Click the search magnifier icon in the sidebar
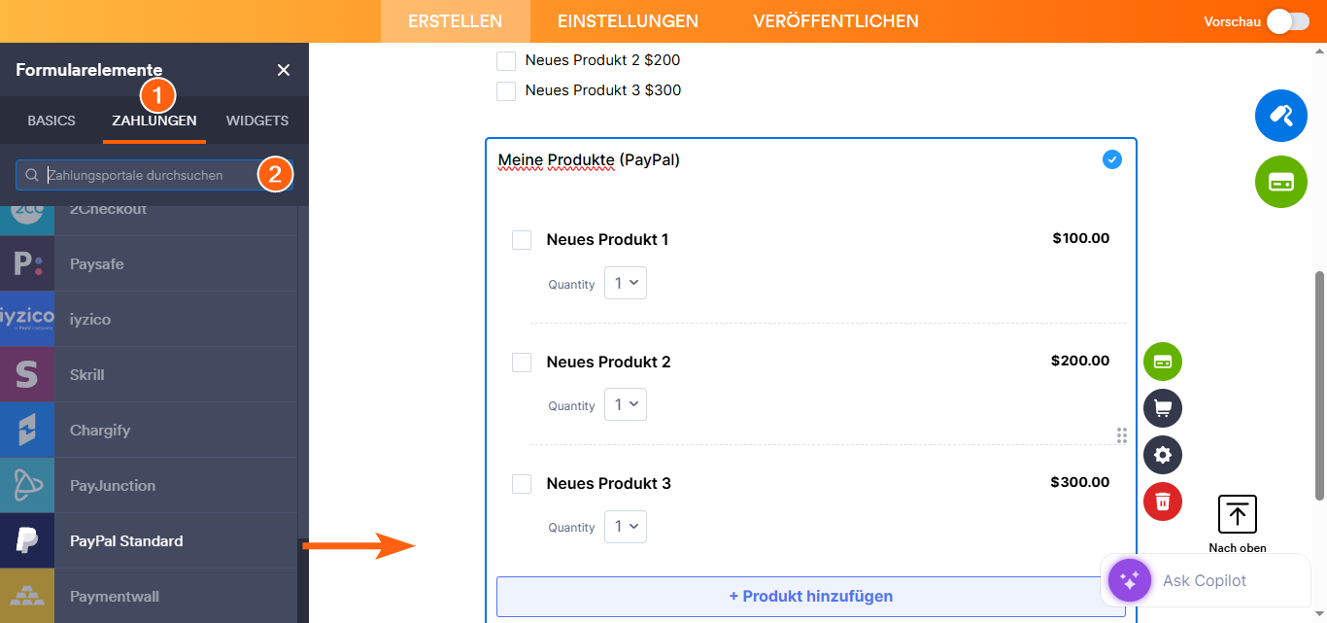Image resolution: width=1327 pixels, height=623 pixels. tap(32, 176)
